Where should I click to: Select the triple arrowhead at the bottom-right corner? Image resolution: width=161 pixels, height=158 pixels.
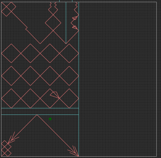pos(73,151)
